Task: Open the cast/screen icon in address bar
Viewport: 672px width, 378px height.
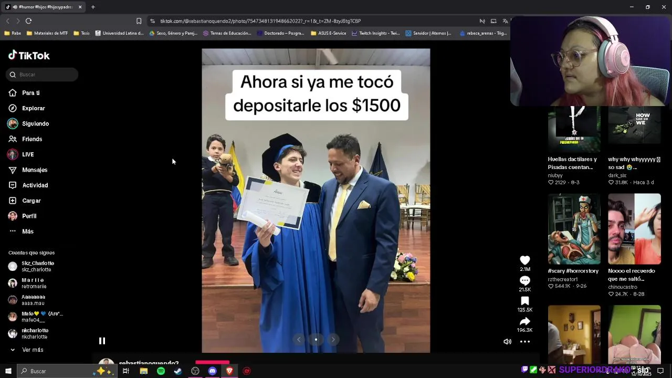Action: [493, 21]
